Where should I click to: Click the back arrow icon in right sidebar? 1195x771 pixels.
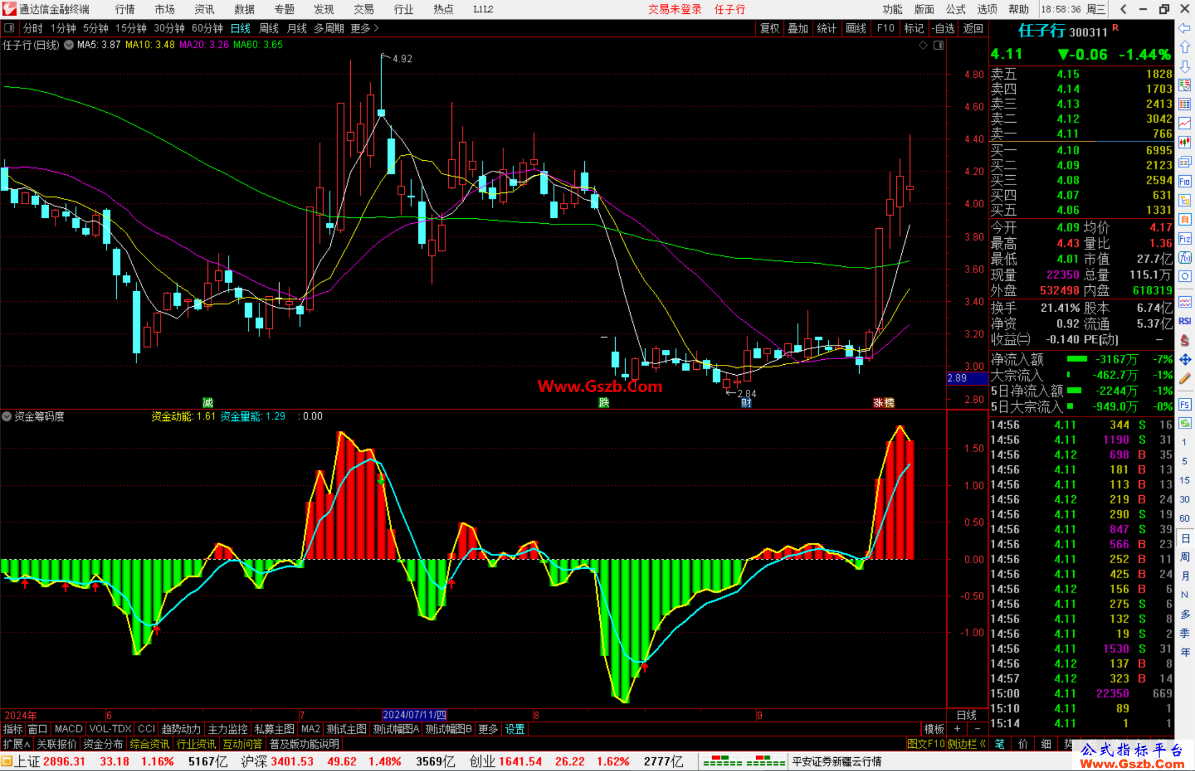[x=1184, y=28]
